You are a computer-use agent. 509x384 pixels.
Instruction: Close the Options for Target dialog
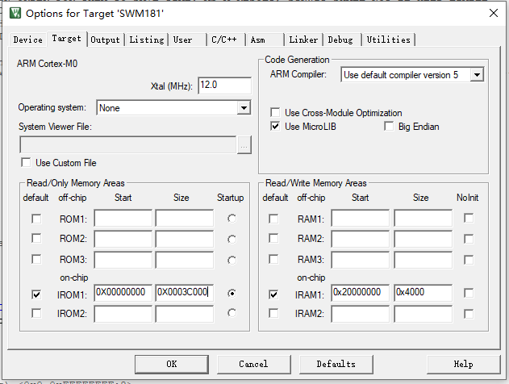click(x=494, y=13)
